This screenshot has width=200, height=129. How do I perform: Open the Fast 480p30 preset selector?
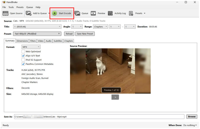(x=37, y=34)
